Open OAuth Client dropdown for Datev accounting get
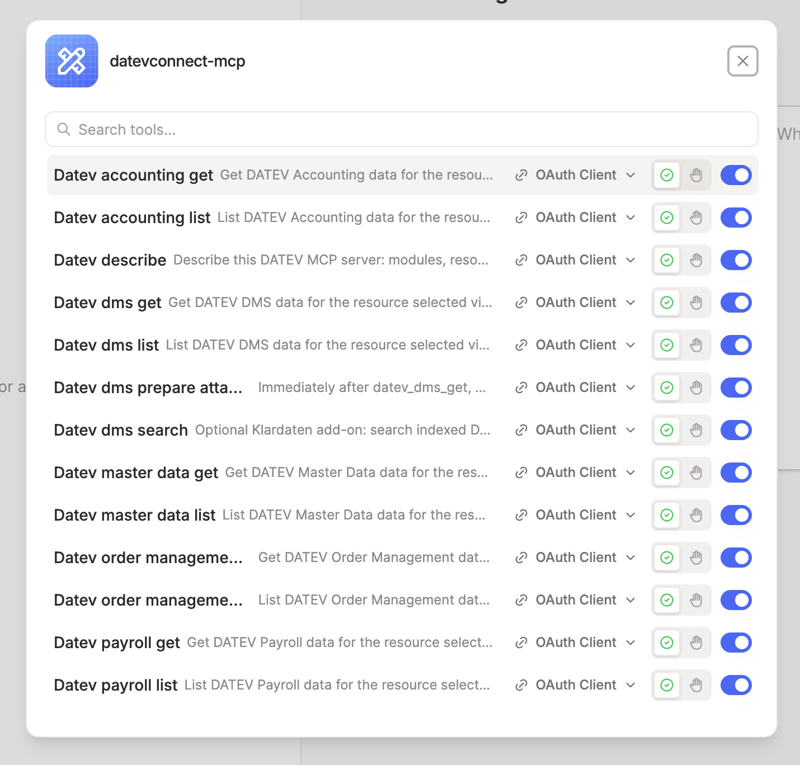800x765 pixels. (576, 175)
